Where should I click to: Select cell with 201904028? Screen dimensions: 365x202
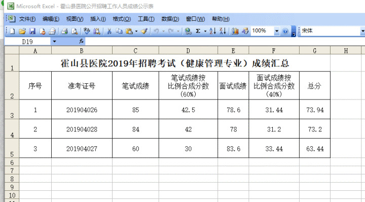click(82, 129)
